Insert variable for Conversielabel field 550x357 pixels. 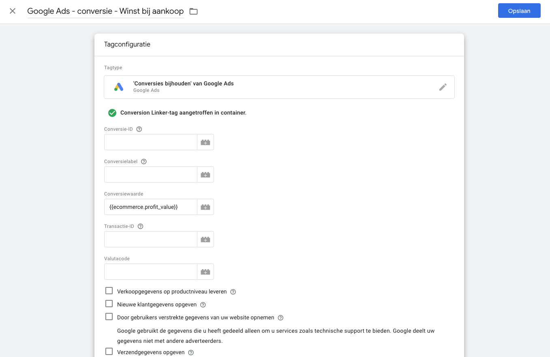pos(205,174)
